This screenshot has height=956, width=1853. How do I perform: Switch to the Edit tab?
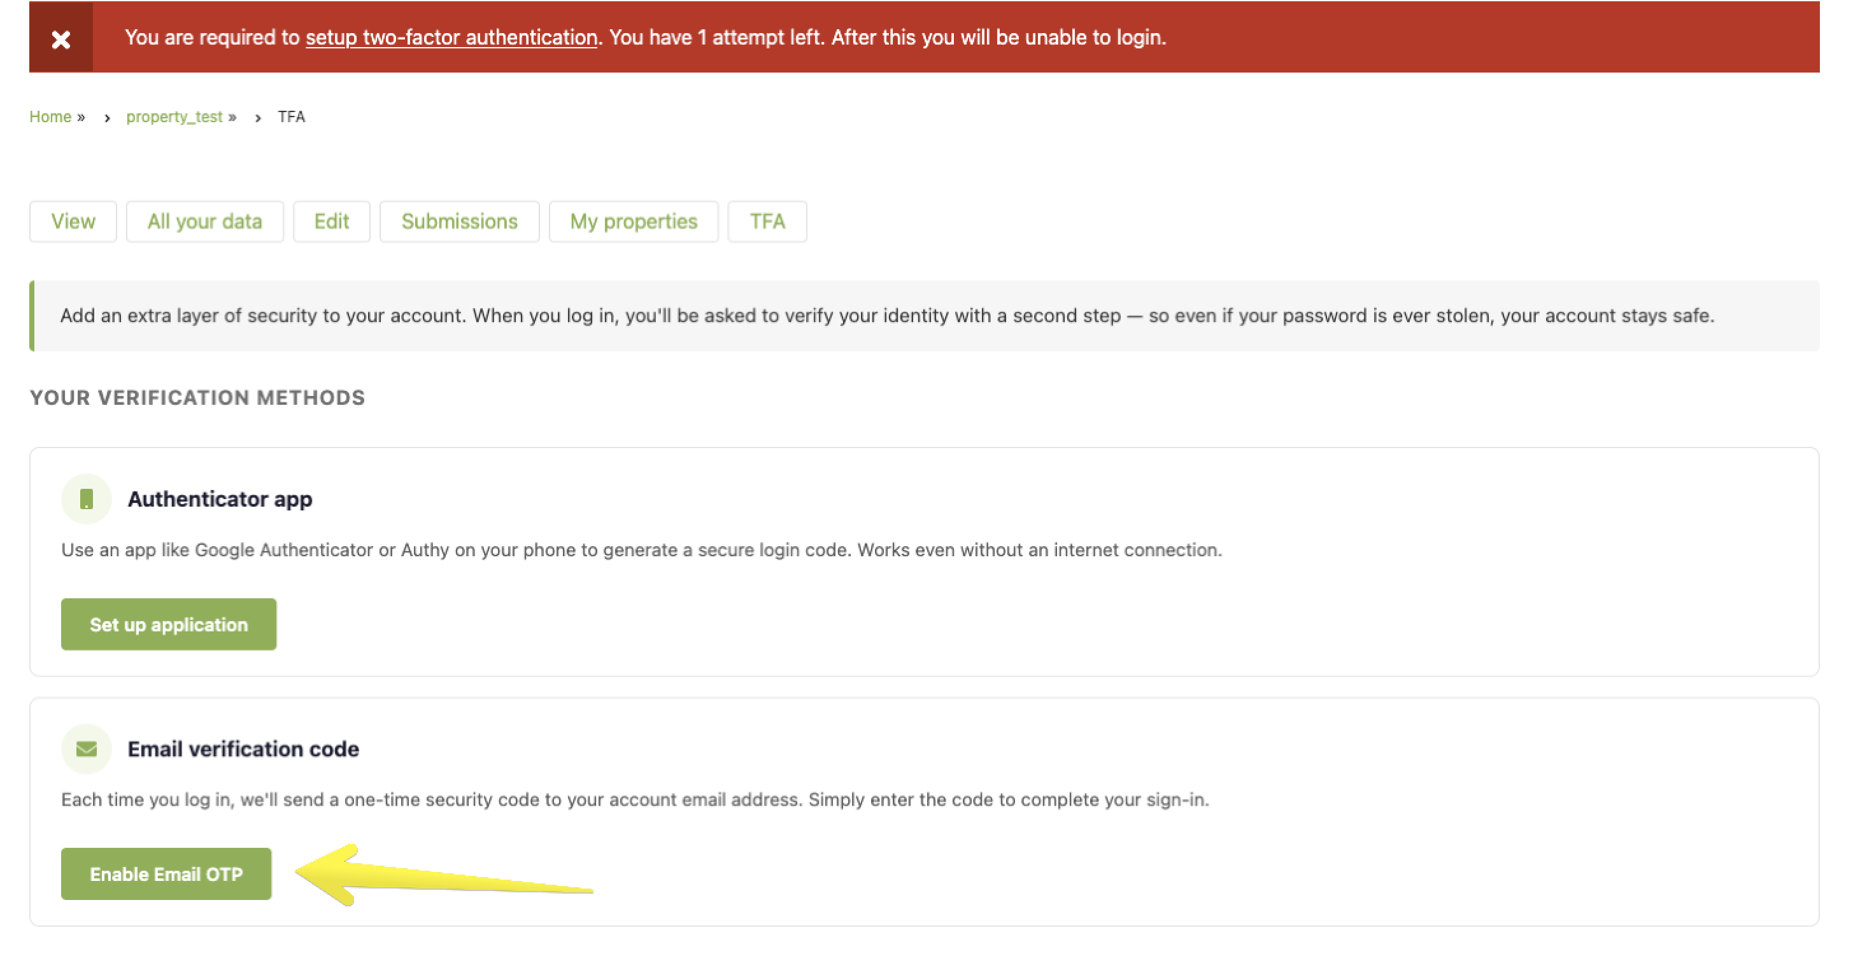[331, 221]
